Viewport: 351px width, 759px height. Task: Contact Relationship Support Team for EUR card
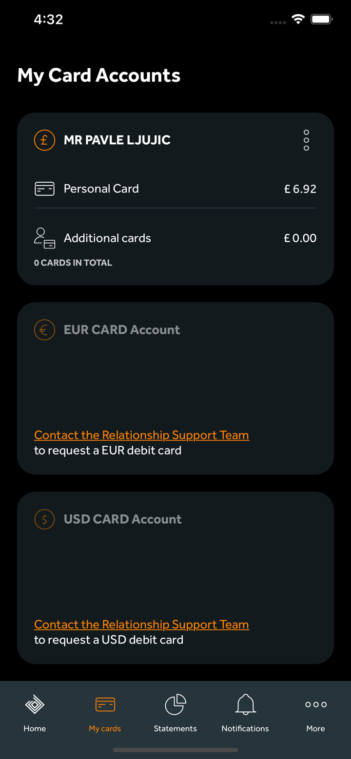[x=141, y=435]
